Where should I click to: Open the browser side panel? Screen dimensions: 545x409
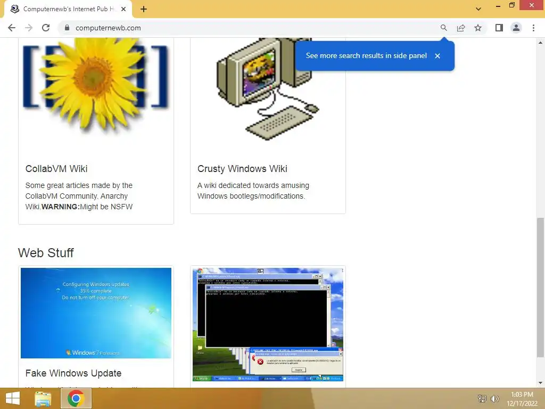[499, 28]
